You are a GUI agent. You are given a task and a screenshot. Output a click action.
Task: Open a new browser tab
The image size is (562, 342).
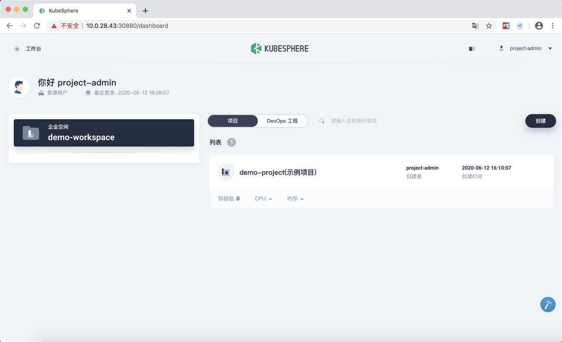tap(145, 11)
